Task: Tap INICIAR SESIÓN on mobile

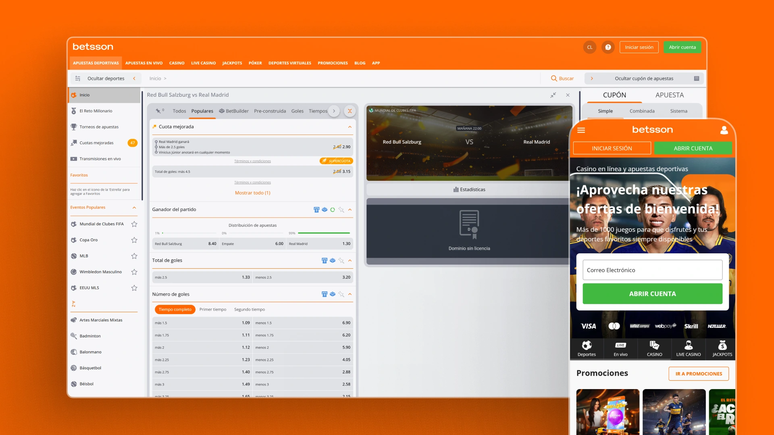Action: click(612, 148)
